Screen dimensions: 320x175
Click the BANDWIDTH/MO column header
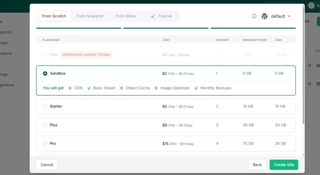coord(255,40)
